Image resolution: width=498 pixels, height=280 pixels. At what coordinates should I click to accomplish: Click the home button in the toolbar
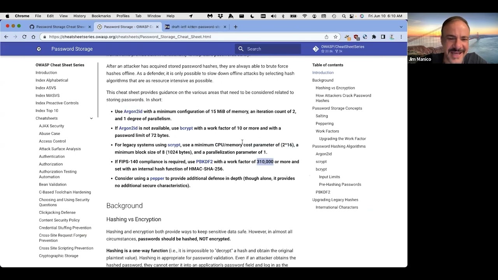click(x=33, y=37)
